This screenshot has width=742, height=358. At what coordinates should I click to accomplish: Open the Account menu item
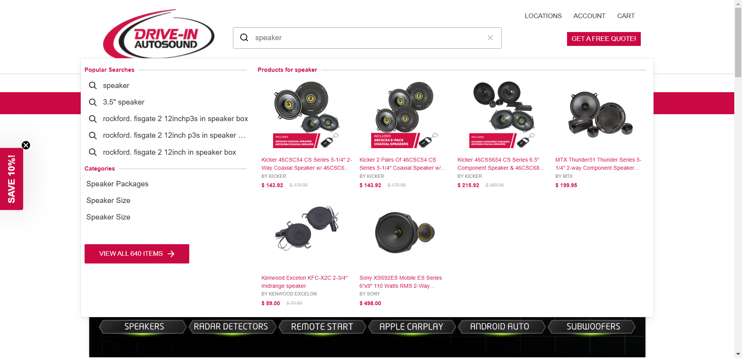[589, 16]
